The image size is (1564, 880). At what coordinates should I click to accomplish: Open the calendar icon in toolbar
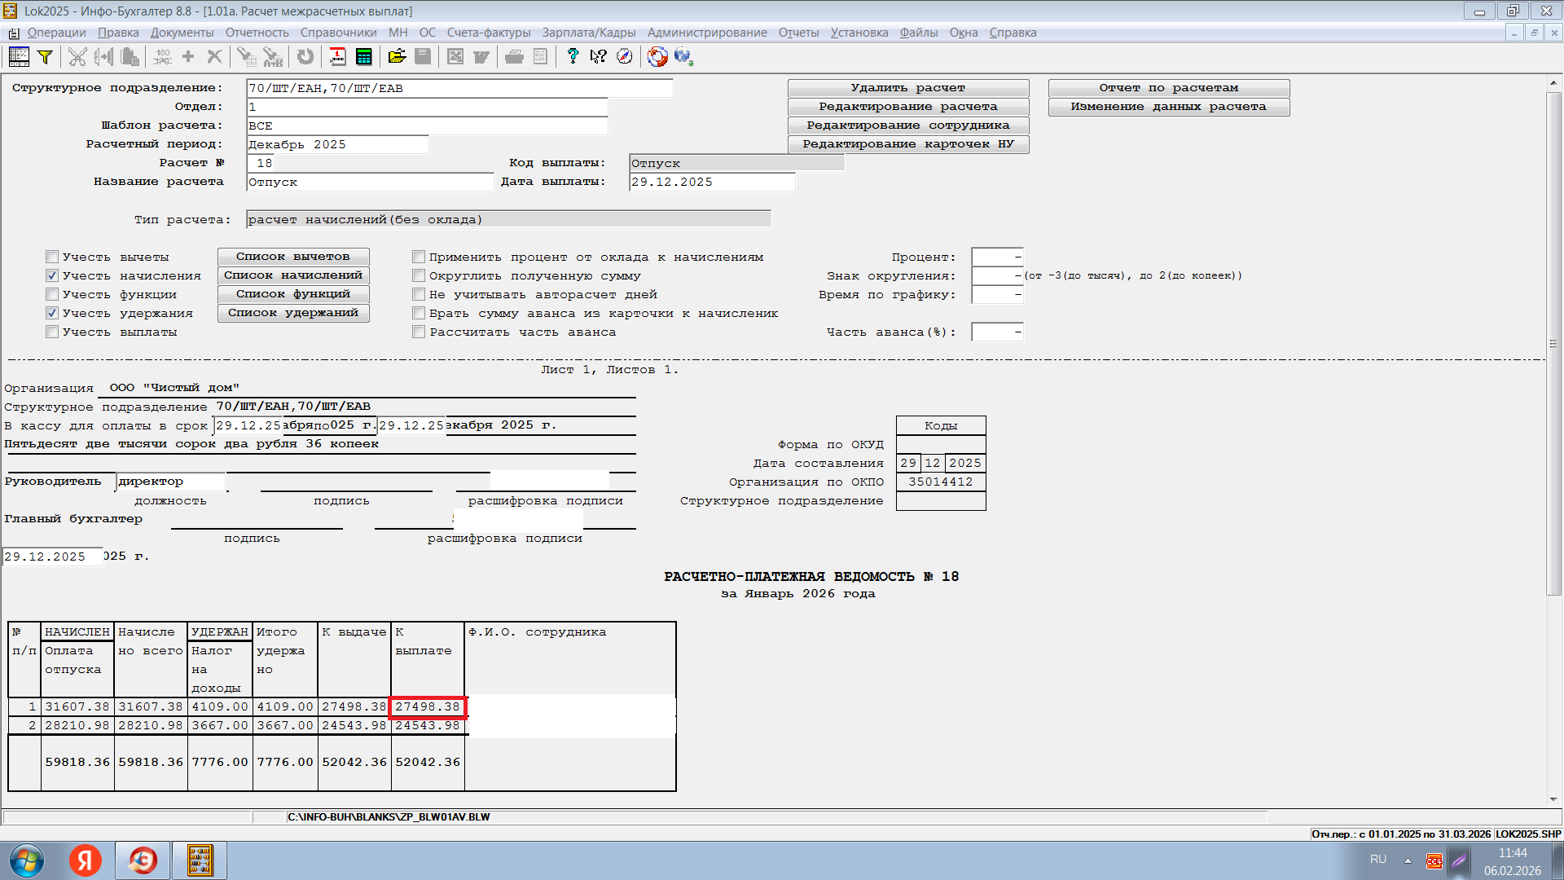337,57
